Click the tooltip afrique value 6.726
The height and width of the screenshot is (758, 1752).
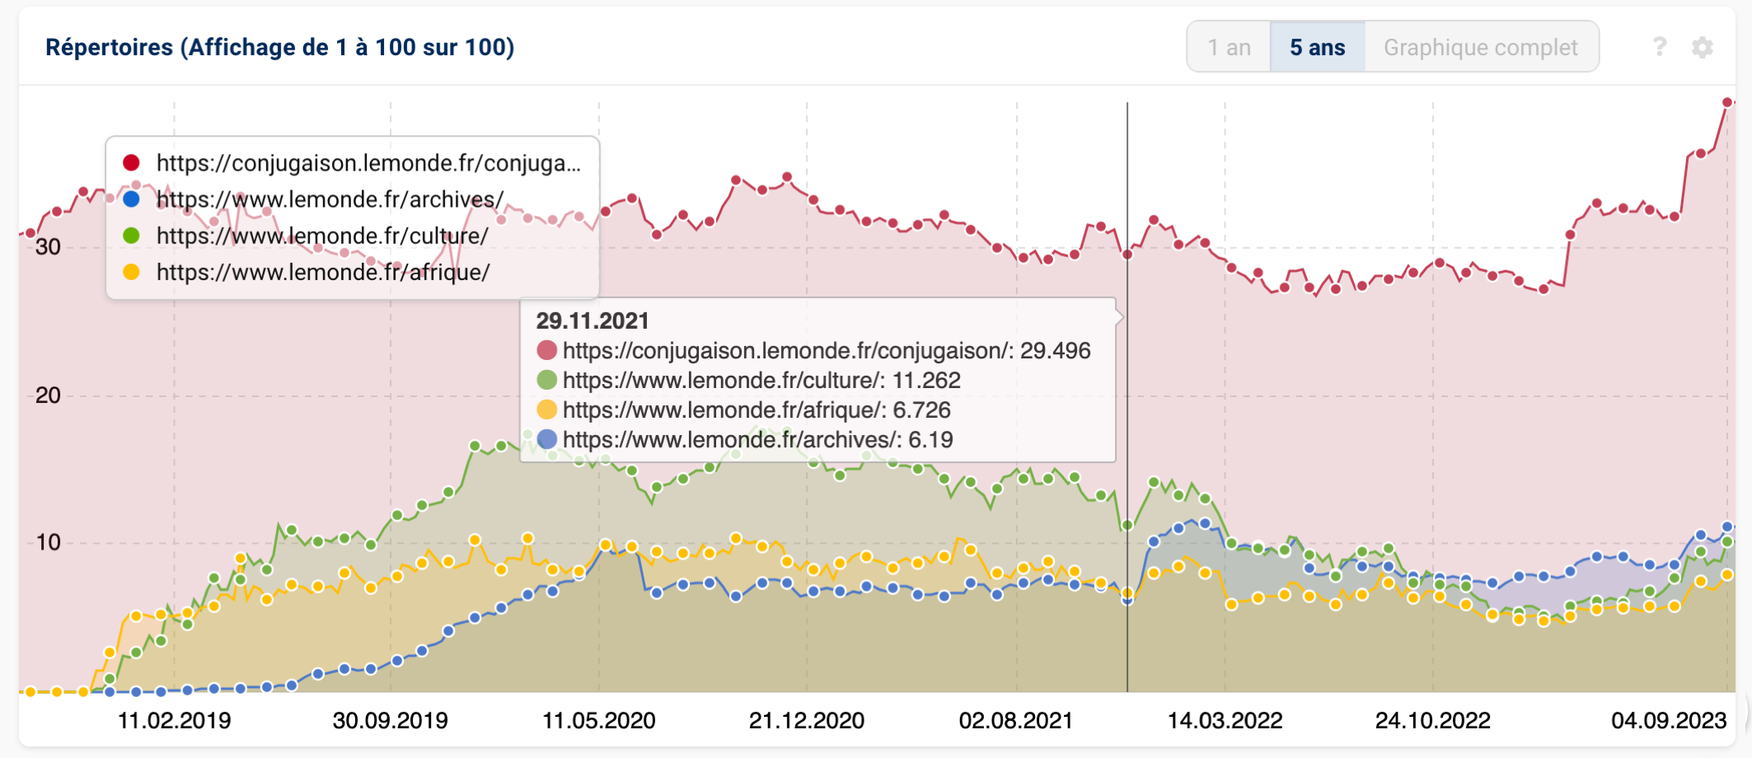(922, 410)
